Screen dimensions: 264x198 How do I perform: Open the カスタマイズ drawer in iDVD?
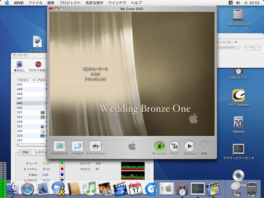point(59,146)
